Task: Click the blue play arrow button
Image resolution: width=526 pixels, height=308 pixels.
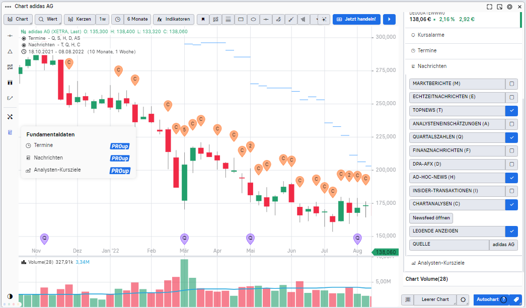Action: (389, 20)
